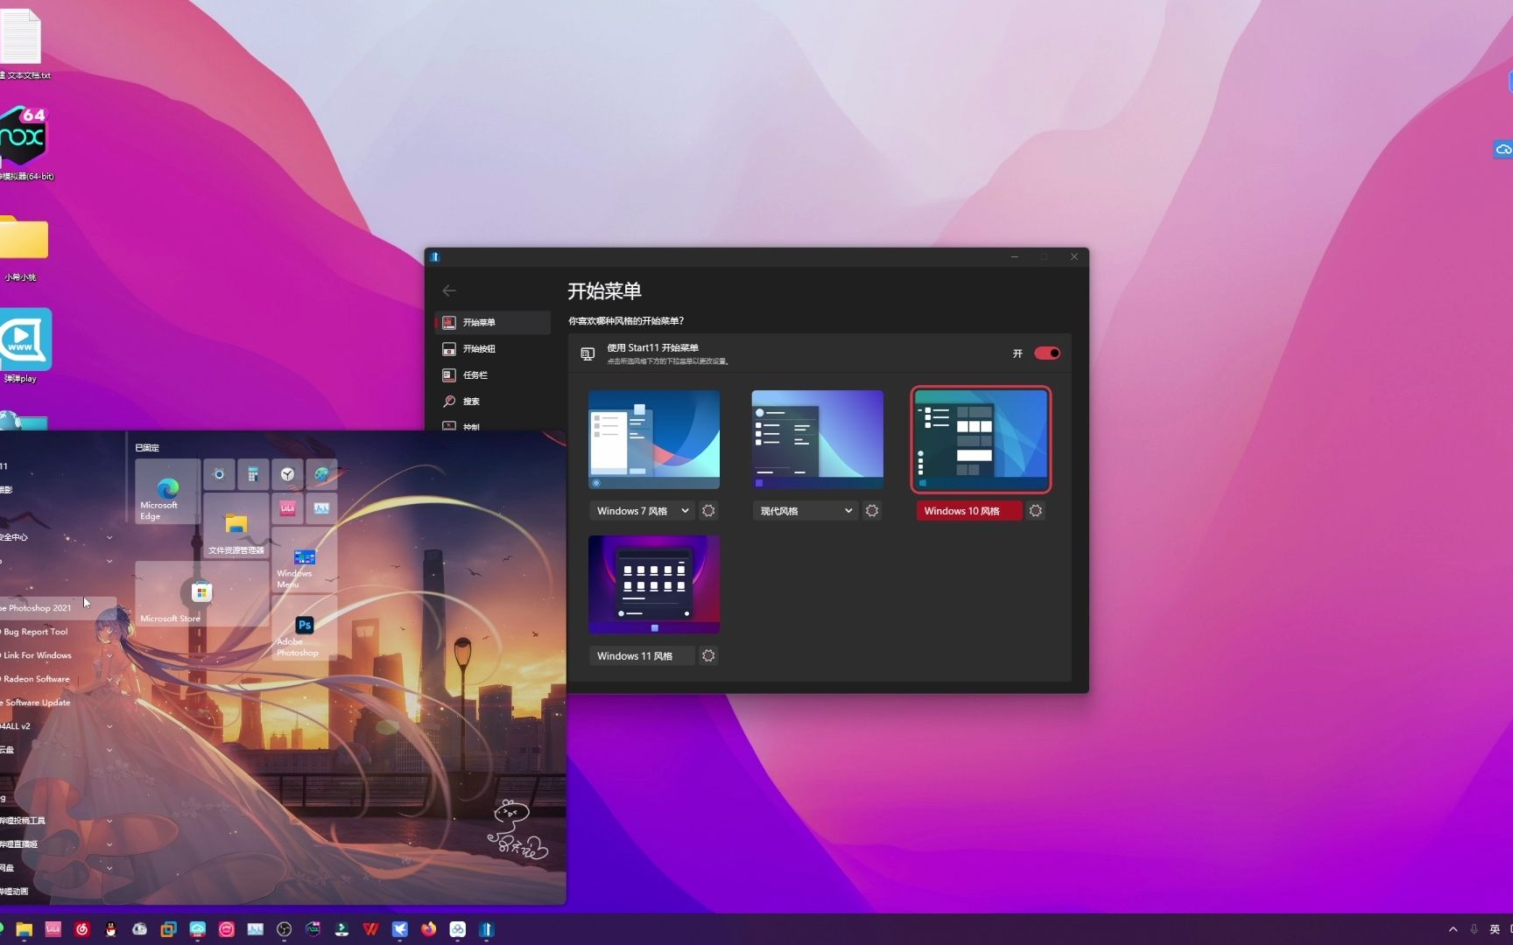
Task: Switch the 英 input method indicator
Action: pos(1495,929)
